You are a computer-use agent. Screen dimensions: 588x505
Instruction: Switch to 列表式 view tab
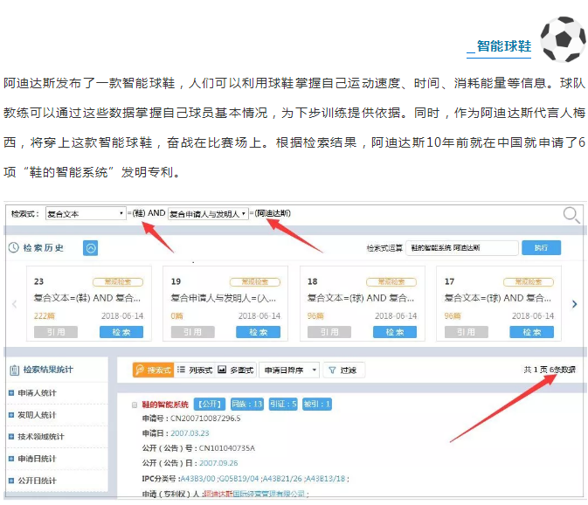coord(194,370)
